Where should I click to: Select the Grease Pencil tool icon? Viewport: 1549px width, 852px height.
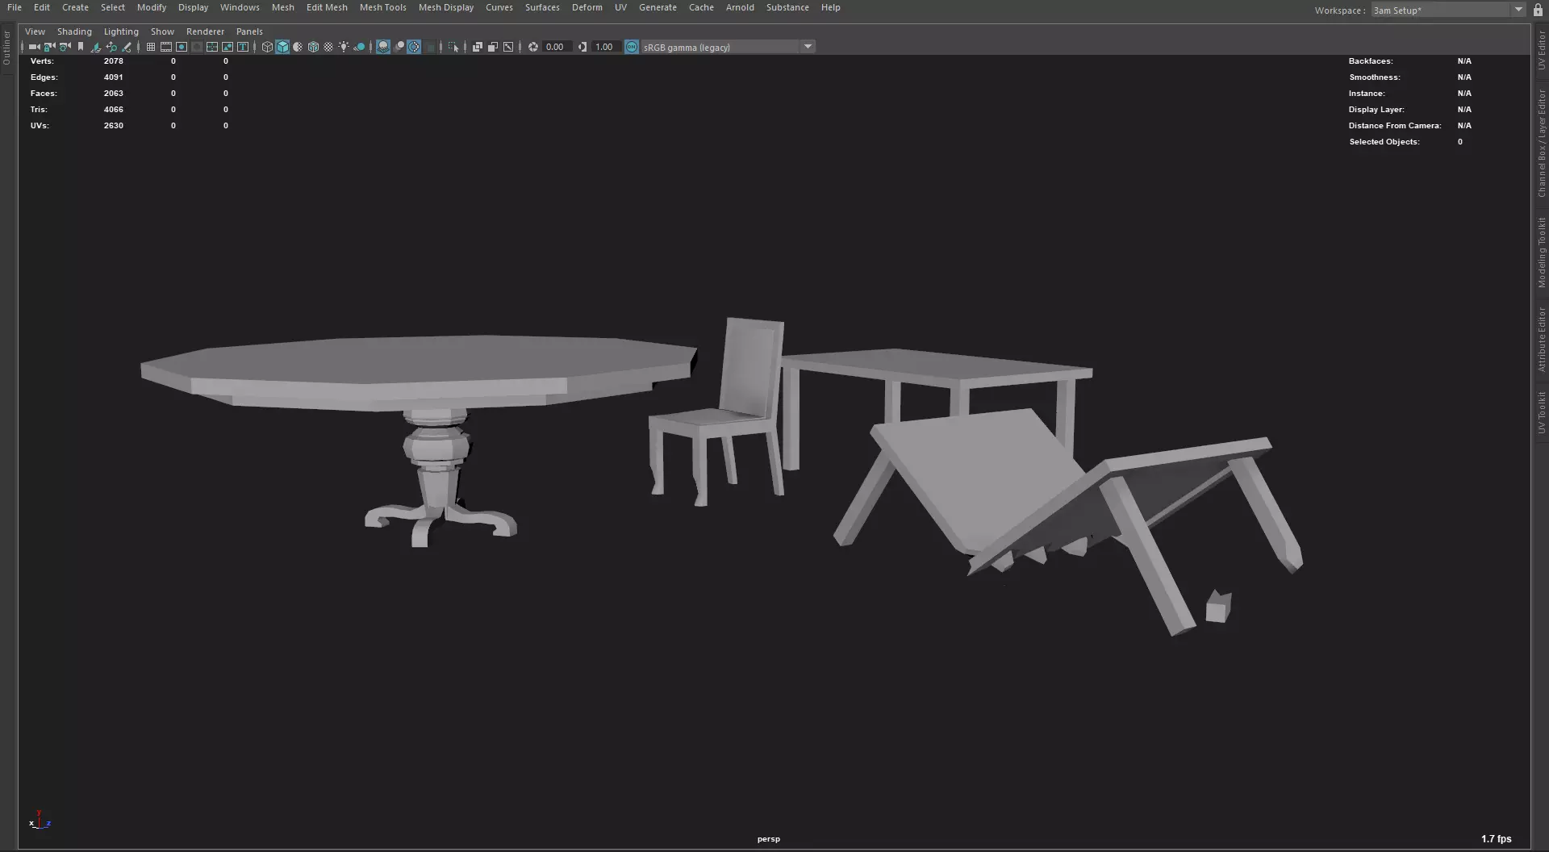(127, 47)
